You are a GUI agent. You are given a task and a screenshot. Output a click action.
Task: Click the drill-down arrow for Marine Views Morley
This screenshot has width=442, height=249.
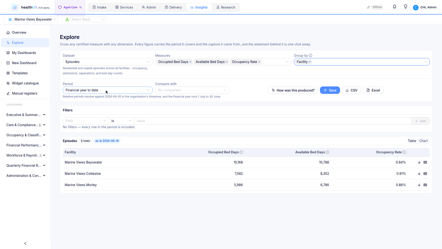[419, 185]
